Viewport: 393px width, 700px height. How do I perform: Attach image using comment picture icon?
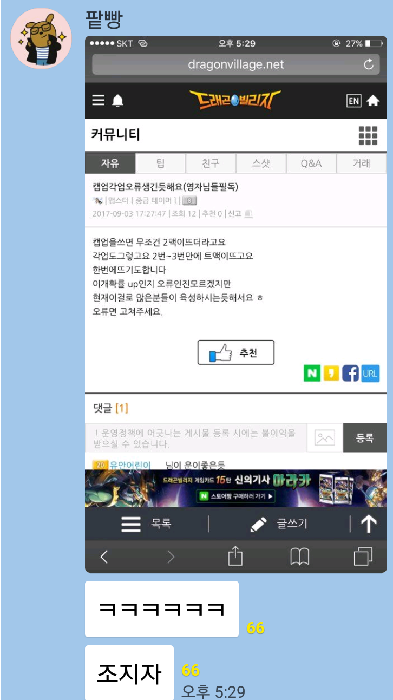325,438
